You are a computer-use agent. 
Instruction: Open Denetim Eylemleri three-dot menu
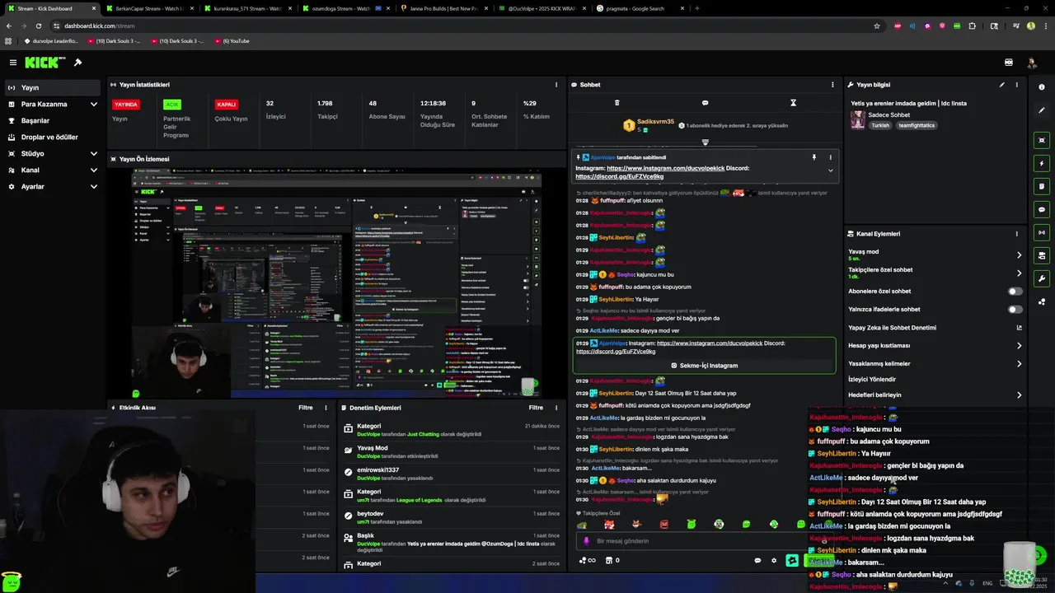(556, 408)
